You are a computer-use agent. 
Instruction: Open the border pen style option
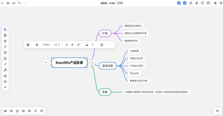coord(93,45)
